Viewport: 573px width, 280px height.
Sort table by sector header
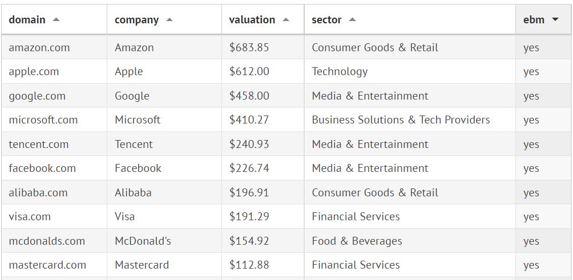coord(326,20)
